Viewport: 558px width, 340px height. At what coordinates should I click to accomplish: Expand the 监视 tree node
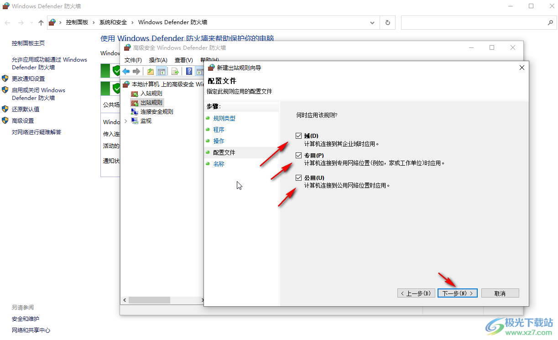click(x=126, y=121)
